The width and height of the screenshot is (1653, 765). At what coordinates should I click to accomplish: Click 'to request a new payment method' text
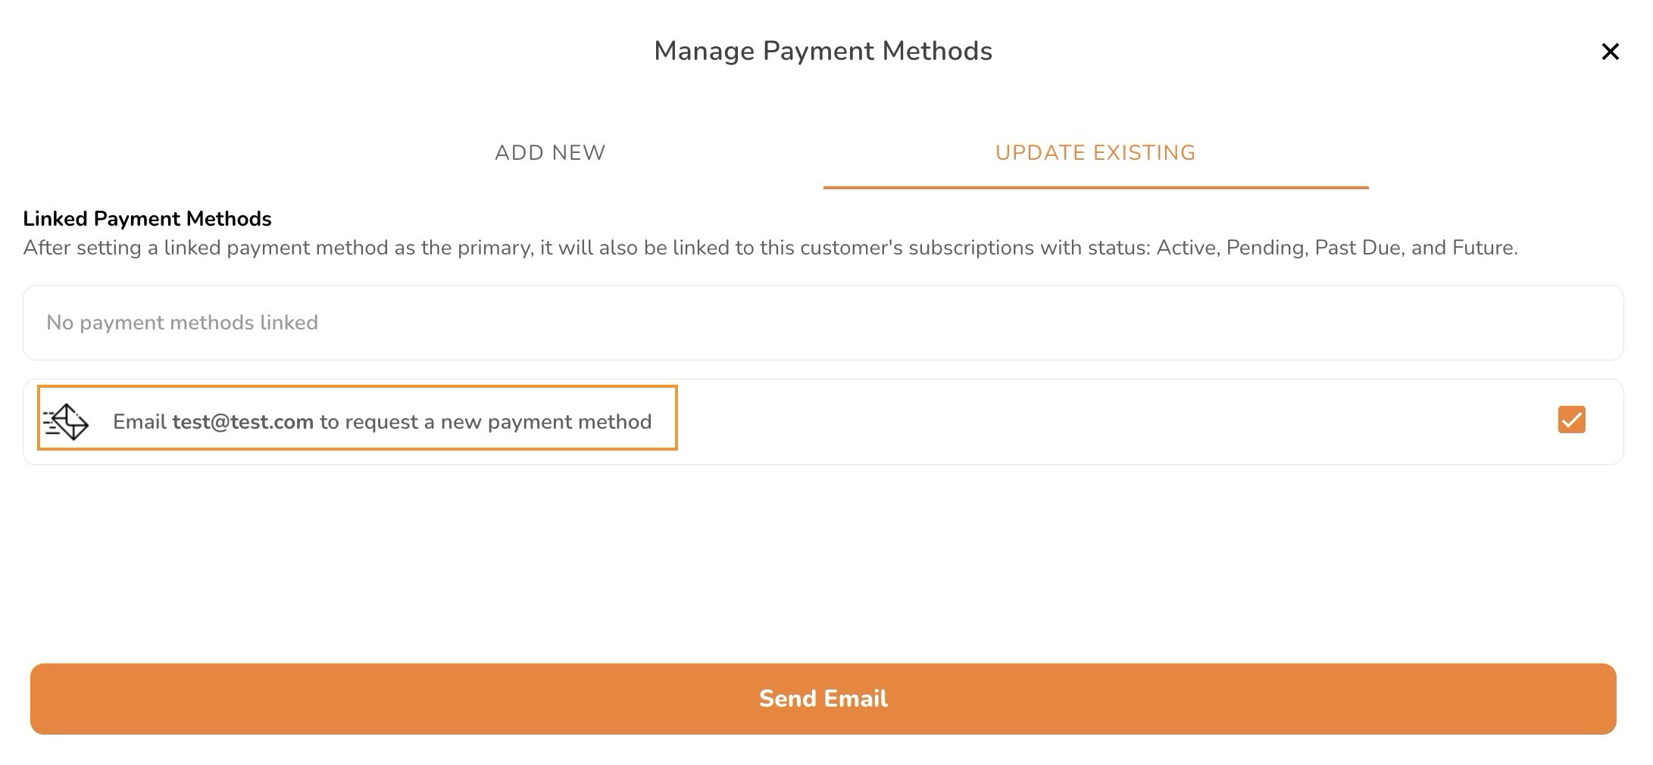point(486,422)
